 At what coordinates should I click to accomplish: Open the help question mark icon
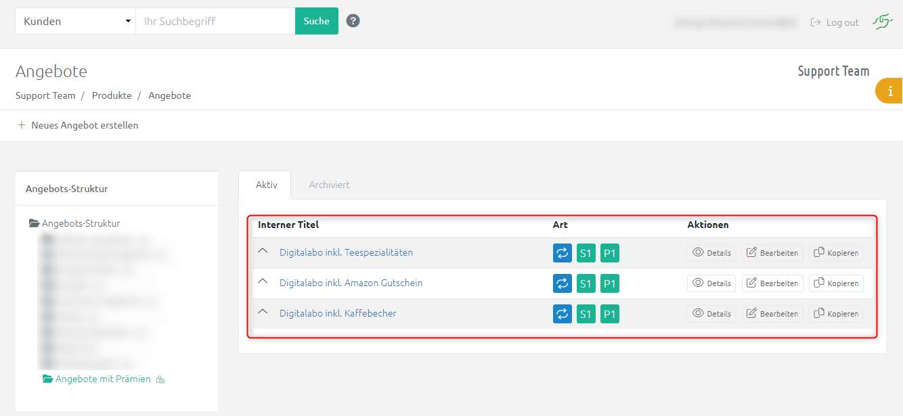point(353,21)
